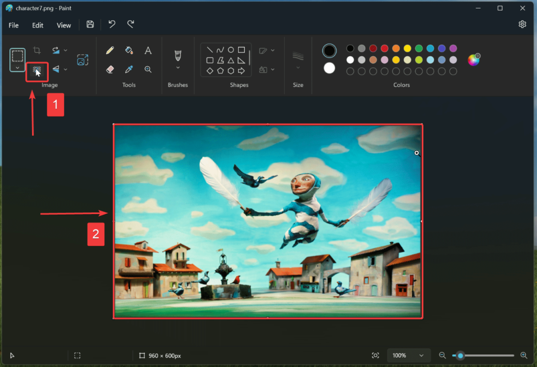The width and height of the screenshot is (537, 367).
Task: Choose the Curve shape
Action: click(220, 50)
